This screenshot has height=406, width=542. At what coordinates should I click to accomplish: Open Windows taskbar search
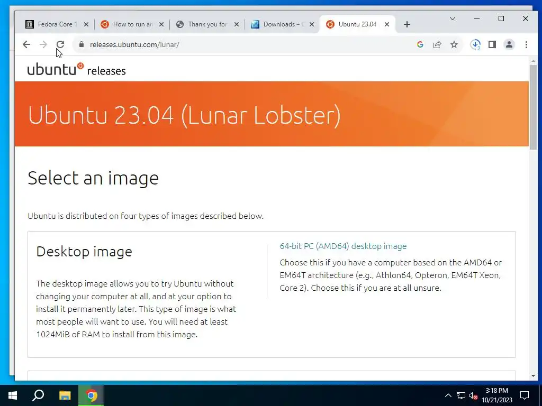[x=38, y=395]
